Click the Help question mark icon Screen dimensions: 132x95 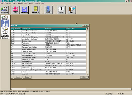[x=61, y=10]
